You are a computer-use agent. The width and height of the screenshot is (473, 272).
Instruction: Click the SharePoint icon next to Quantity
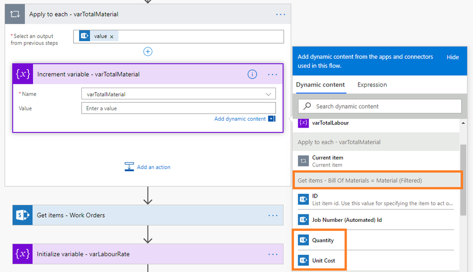point(303,240)
